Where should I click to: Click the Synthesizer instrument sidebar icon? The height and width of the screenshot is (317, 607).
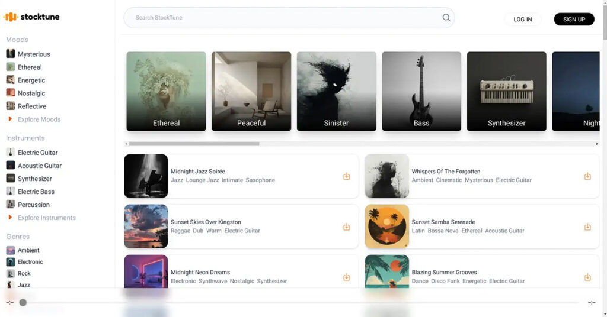pos(11,179)
